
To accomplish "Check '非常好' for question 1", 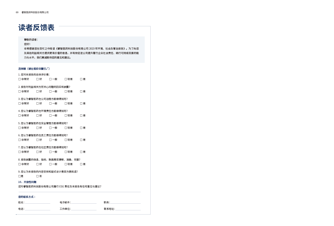I will (19, 79).
